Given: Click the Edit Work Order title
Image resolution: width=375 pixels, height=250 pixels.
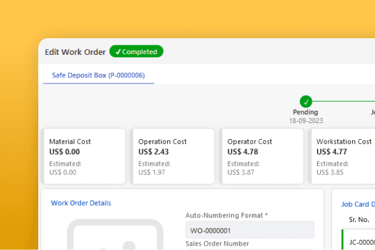Looking at the screenshot, I should (75, 52).
